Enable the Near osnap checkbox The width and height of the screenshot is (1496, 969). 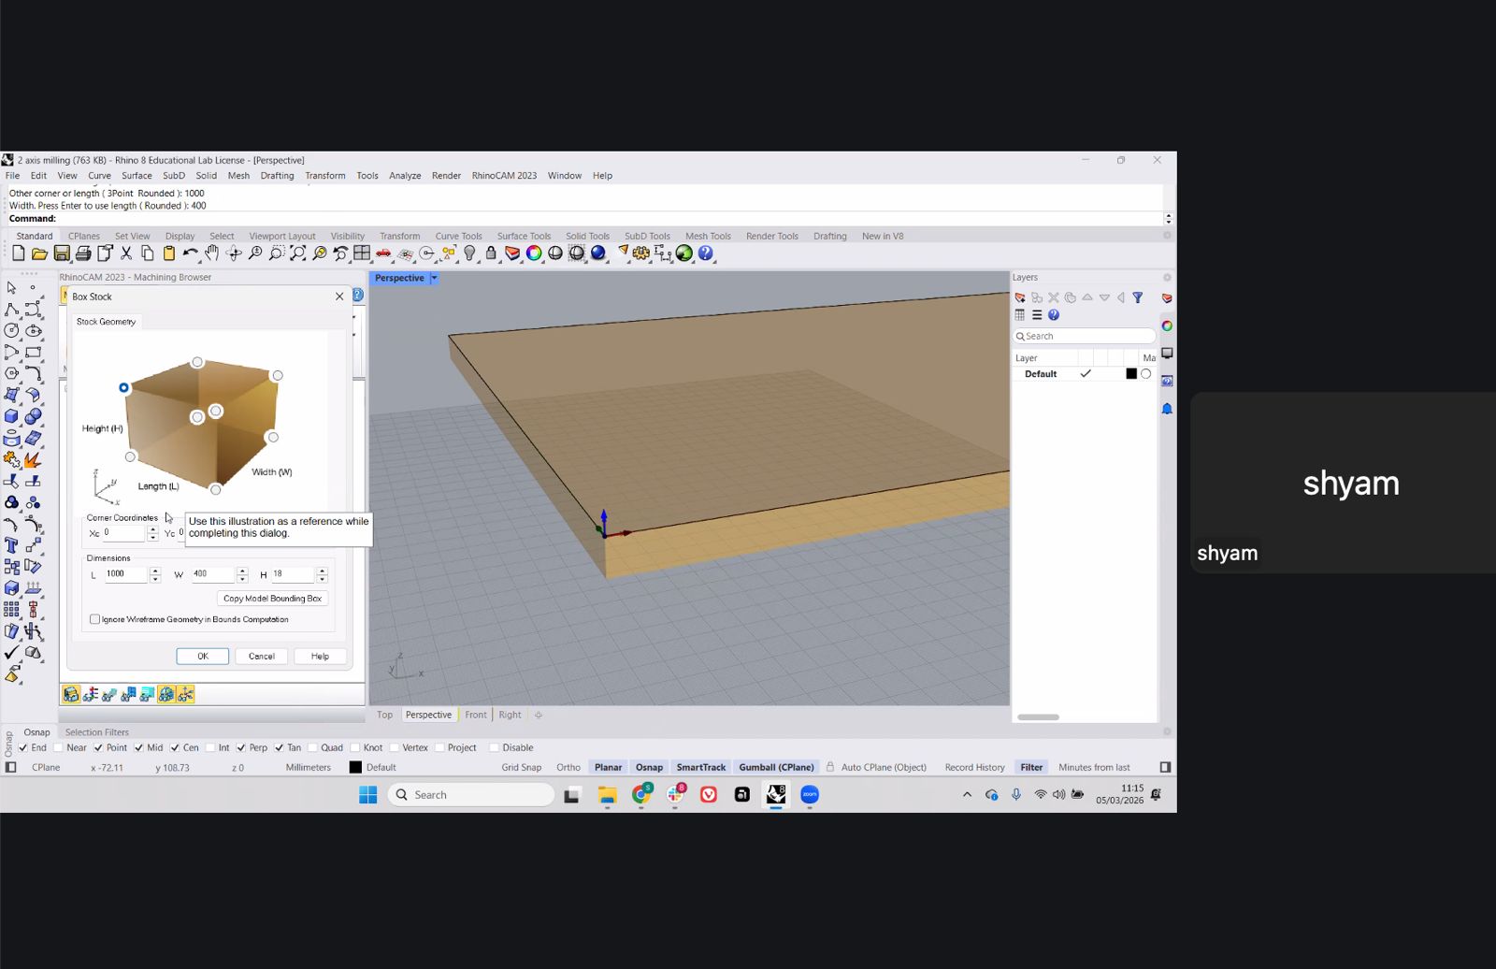(59, 747)
